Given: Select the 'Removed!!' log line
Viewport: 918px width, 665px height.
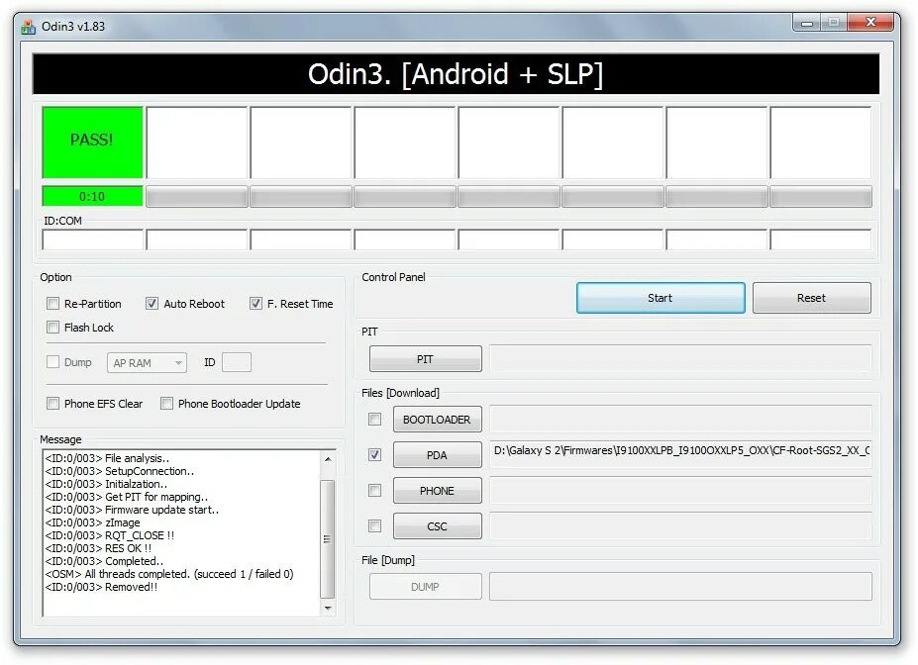Looking at the screenshot, I should coord(101,587).
